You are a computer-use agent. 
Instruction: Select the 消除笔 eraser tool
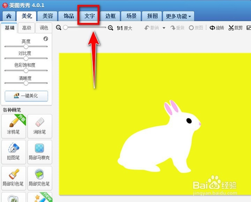40,126
